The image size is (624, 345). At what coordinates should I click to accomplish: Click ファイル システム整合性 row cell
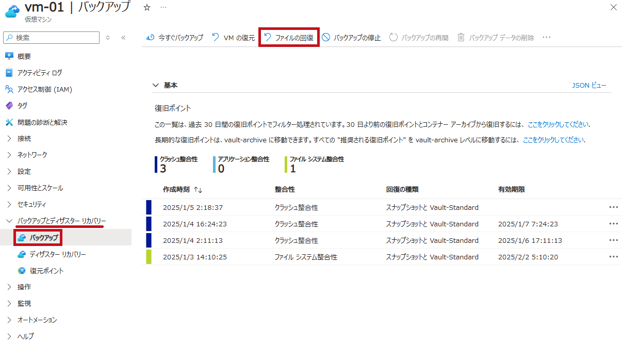tap(306, 257)
